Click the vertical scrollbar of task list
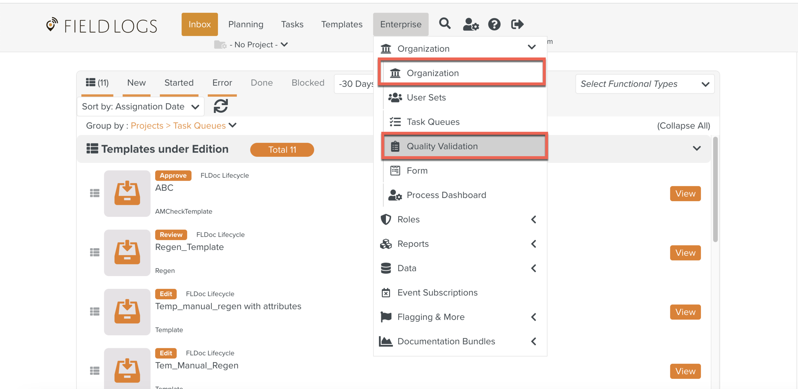 (715, 189)
